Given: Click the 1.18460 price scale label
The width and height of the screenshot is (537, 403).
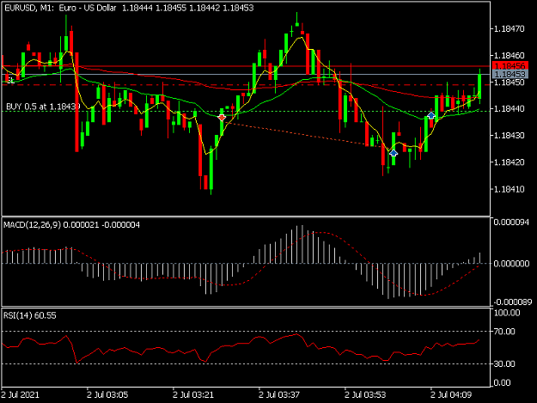Looking at the screenshot, I should (510, 56).
